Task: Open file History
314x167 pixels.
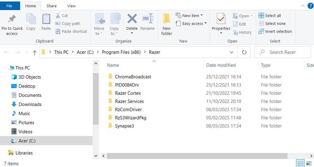Action: click(242, 32)
